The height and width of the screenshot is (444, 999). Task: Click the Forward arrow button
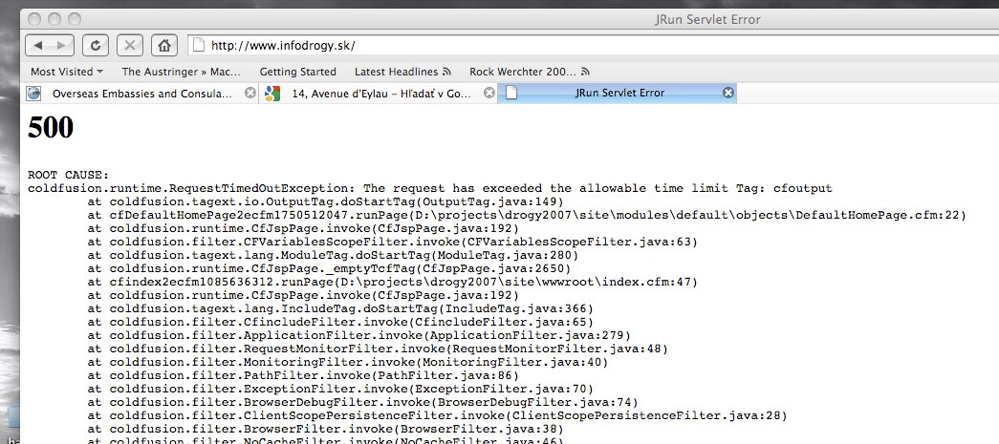(x=61, y=45)
